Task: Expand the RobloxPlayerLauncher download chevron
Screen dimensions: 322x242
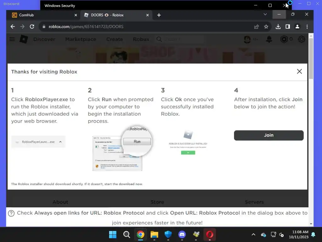Action: (x=60, y=142)
